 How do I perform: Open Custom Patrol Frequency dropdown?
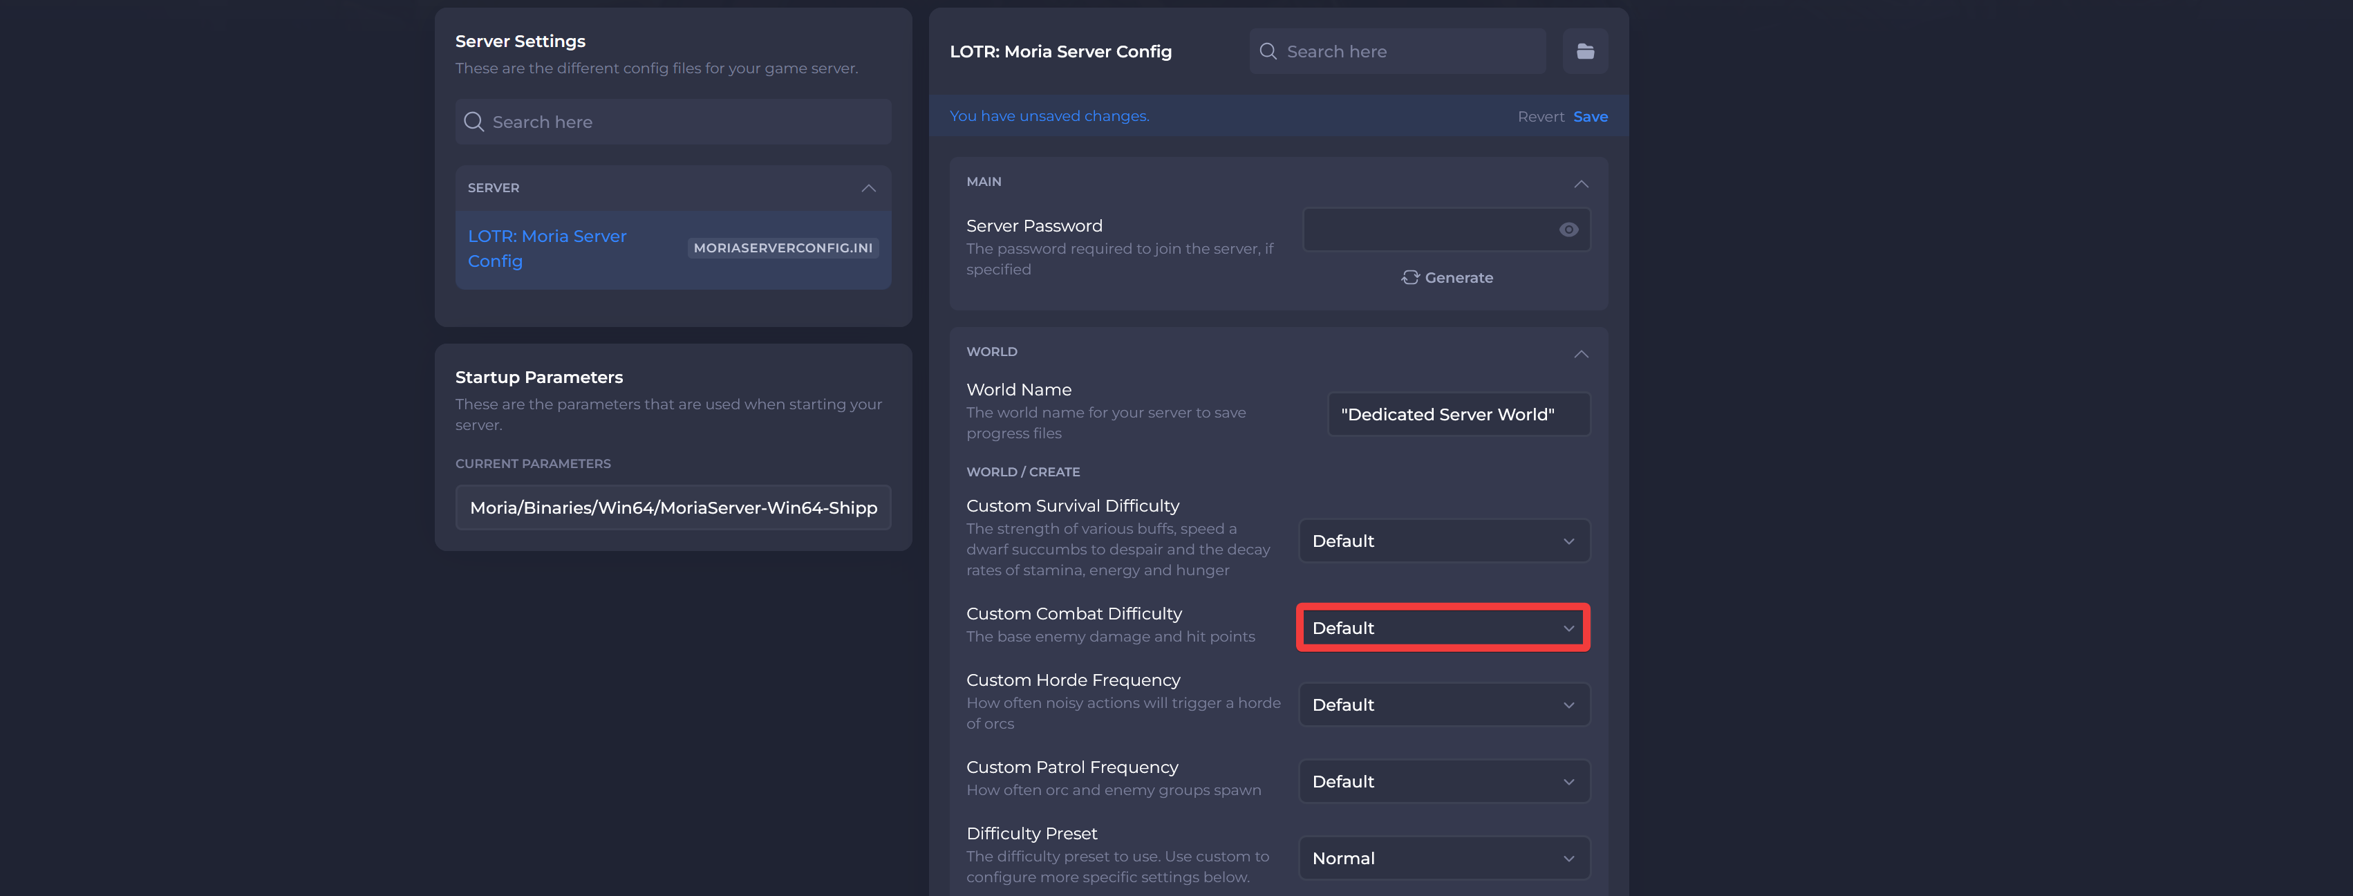(x=1444, y=781)
